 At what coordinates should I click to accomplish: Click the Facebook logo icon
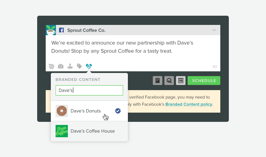pyautogui.click(x=61, y=30)
